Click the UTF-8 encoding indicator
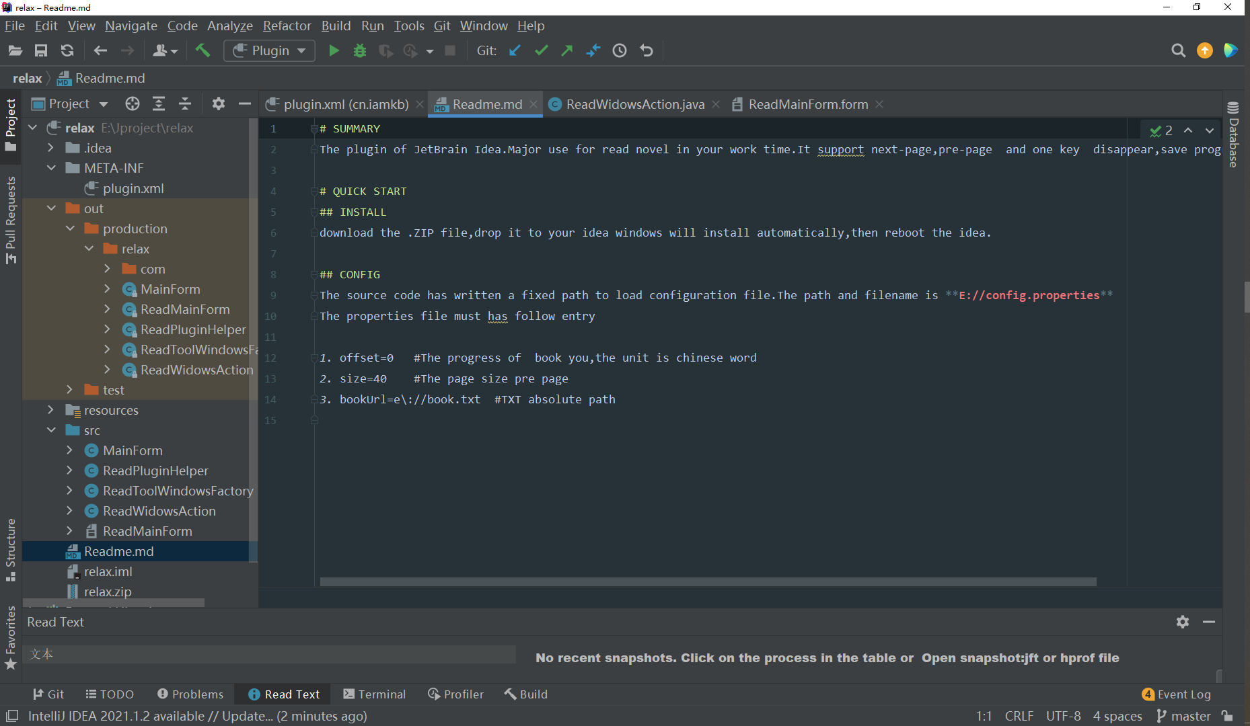1250x726 pixels. [1063, 716]
